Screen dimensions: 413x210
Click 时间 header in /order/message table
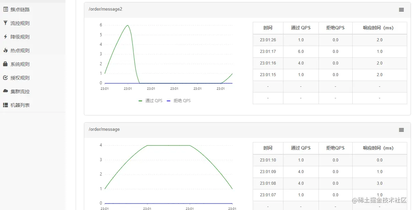pyautogui.click(x=268, y=148)
